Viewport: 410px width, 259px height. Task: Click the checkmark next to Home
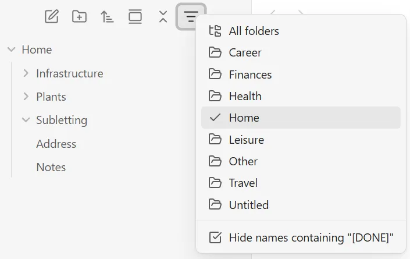click(x=215, y=118)
